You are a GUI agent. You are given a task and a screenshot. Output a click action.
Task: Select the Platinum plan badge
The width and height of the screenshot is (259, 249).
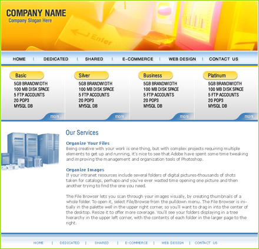click(x=220, y=75)
